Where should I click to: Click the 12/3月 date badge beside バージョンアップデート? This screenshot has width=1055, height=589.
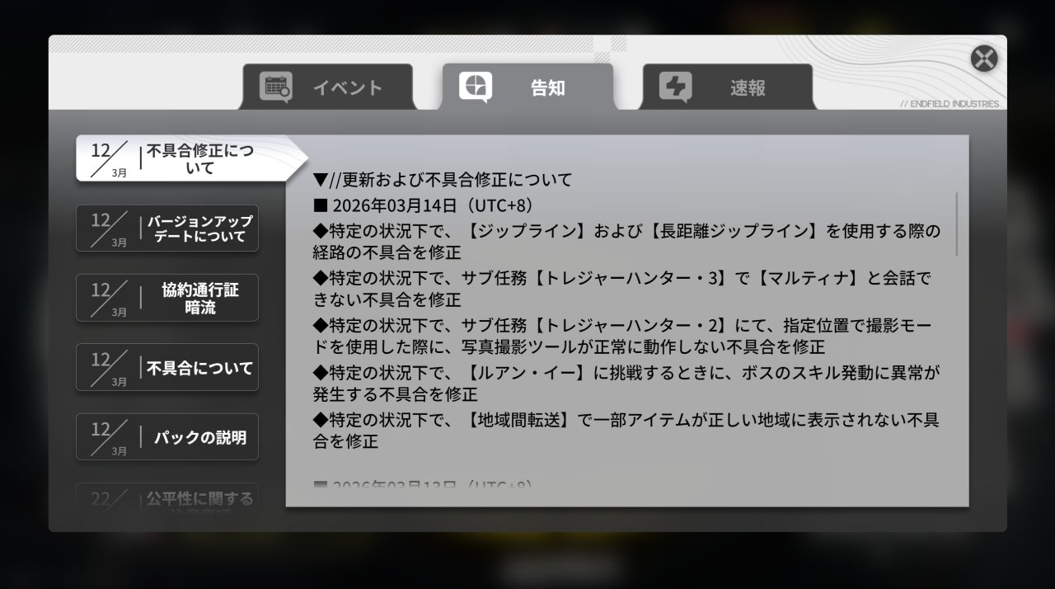click(x=108, y=229)
